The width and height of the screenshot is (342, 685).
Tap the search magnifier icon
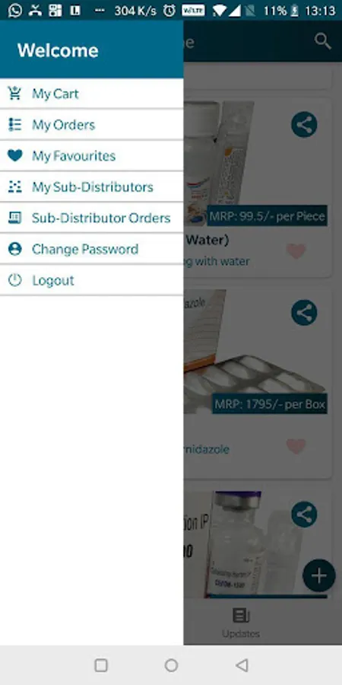[x=323, y=42]
